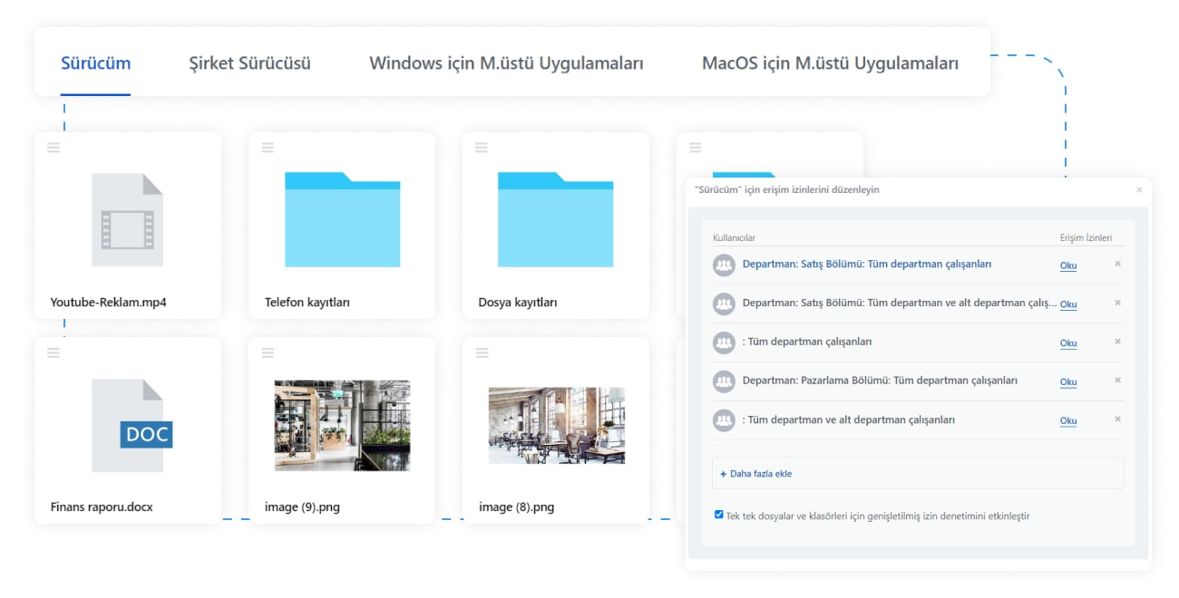Click Satış Bölümü Tüm departman ve alt departman text
Image resolution: width=1179 pixels, height=598 pixels.
[899, 304]
